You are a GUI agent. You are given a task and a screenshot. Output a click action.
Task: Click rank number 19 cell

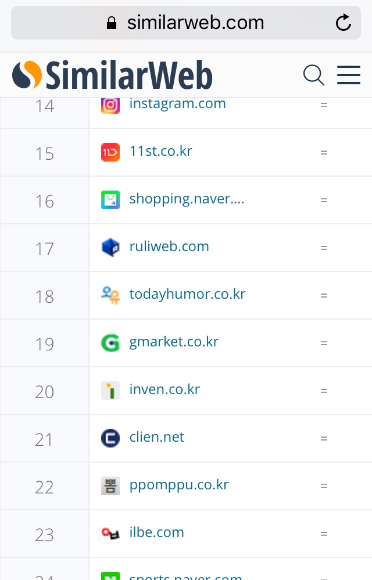45,343
